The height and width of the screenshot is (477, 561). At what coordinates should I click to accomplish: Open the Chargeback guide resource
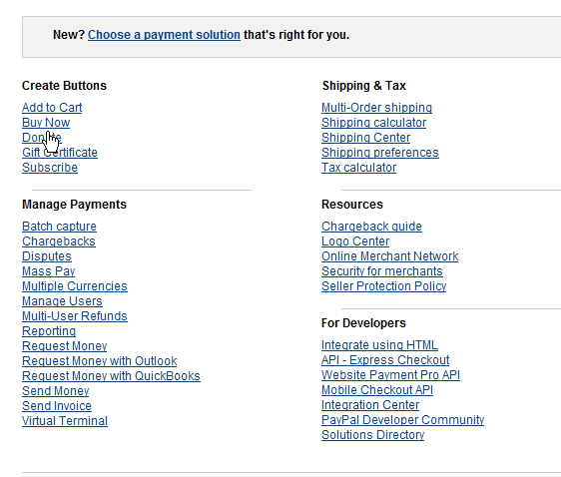[x=371, y=227]
